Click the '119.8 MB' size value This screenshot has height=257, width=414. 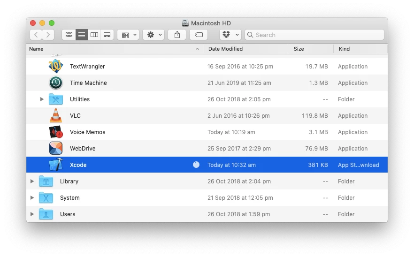click(314, 115)
